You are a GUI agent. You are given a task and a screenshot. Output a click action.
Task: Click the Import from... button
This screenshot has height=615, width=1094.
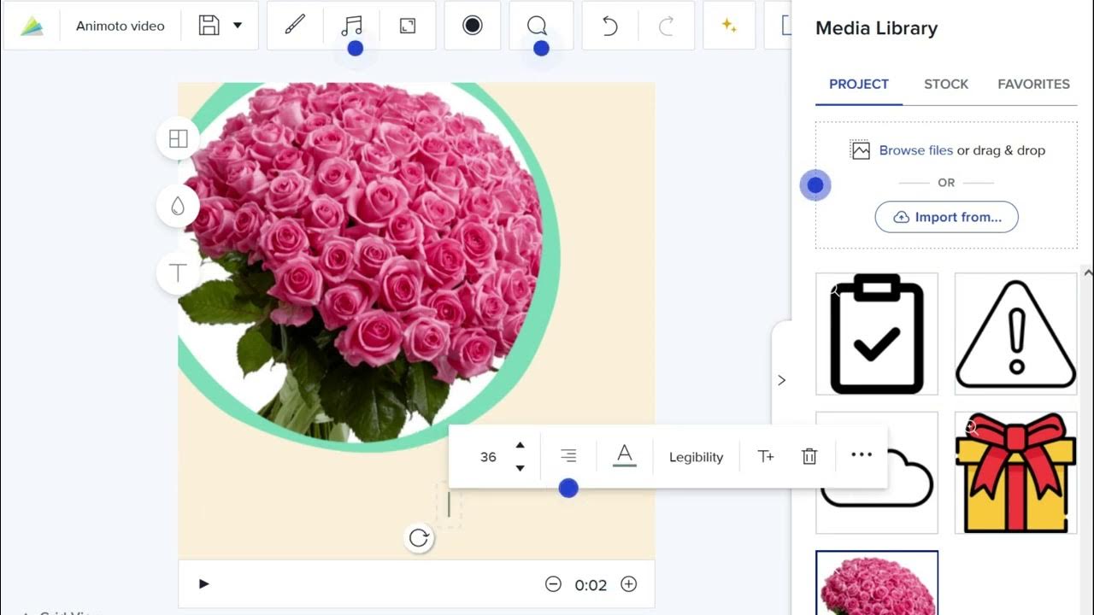[x=946, y=217]
